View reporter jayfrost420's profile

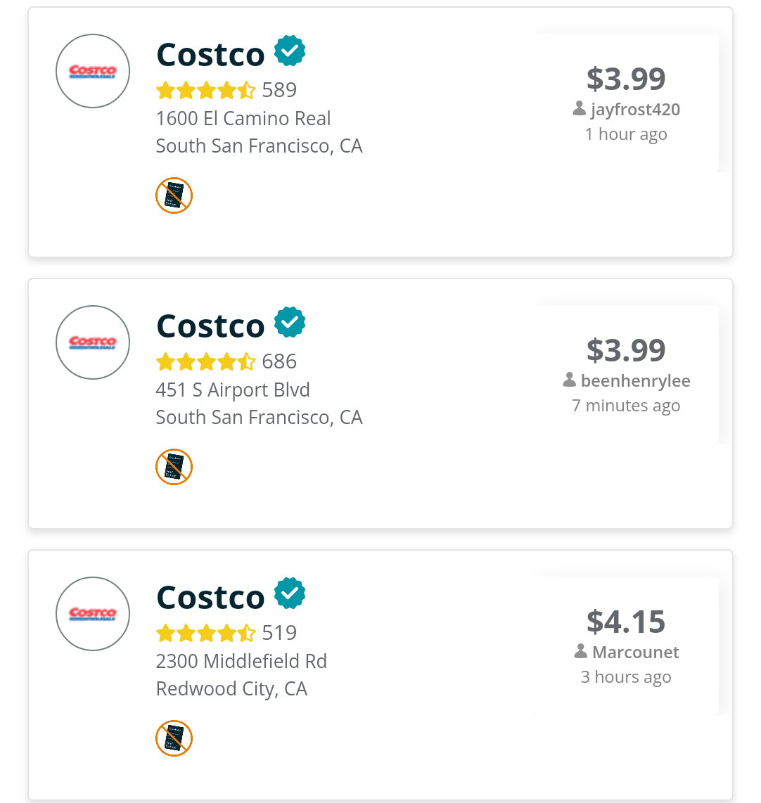point(634,110)
